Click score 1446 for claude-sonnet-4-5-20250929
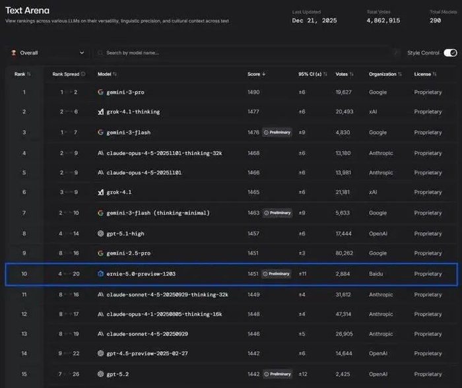Screen dimensions: 462x388 (253, 334)
